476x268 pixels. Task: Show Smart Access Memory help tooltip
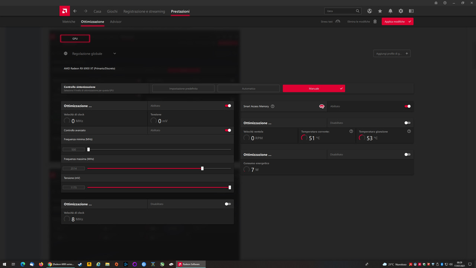pos(273,106)
